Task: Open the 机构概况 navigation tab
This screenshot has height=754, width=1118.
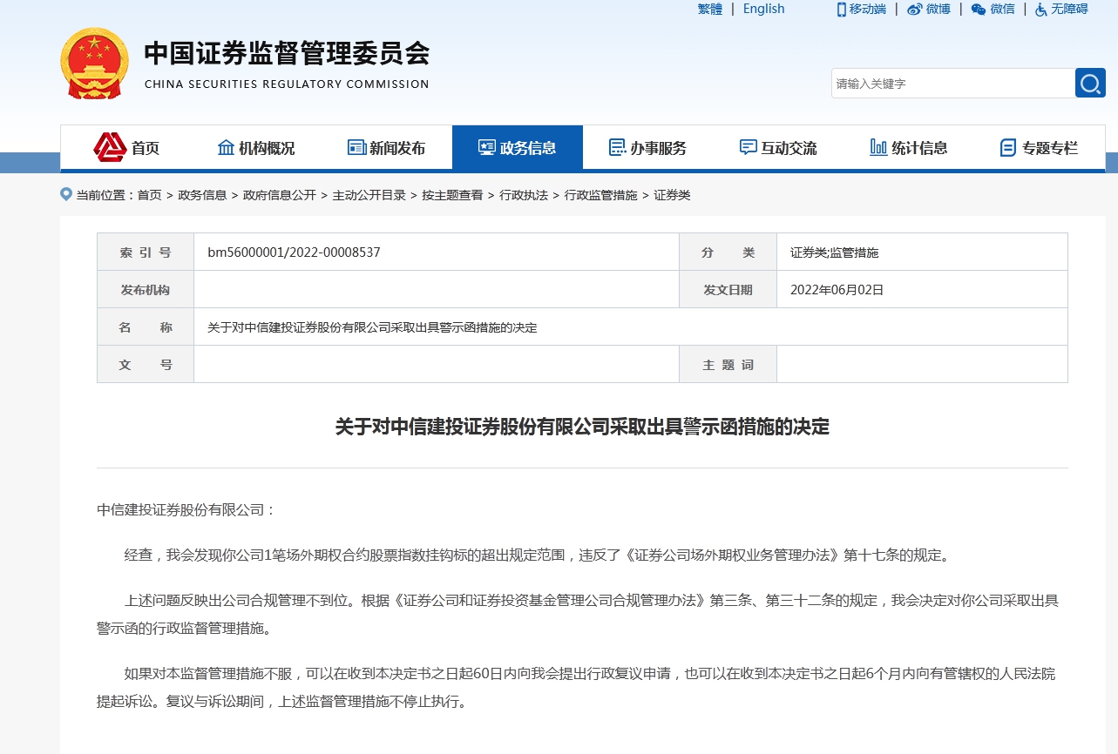Action: tap(256, 148)
